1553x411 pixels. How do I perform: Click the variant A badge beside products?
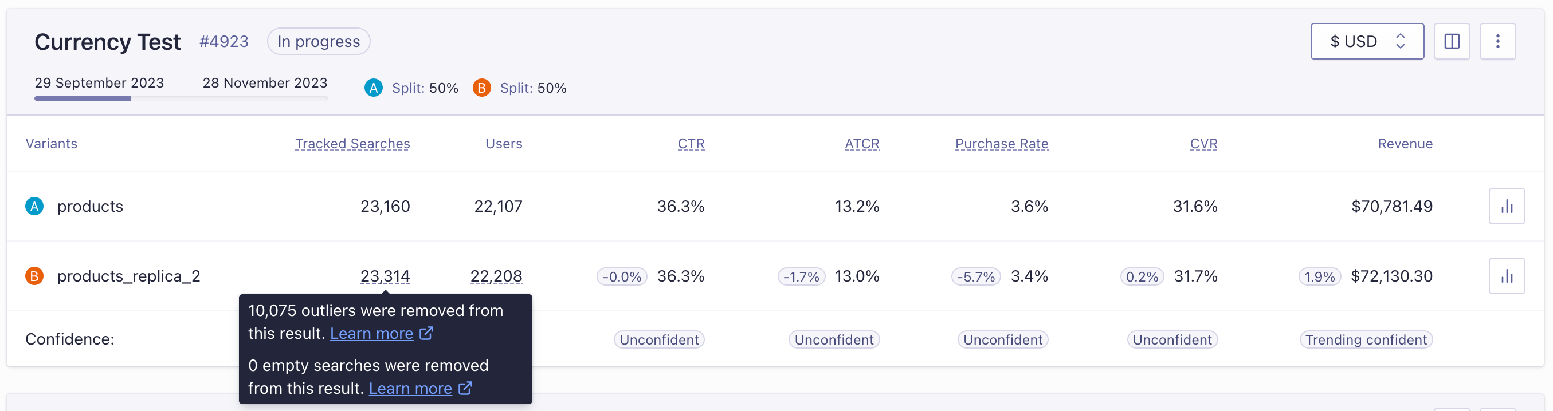[34, 206]
